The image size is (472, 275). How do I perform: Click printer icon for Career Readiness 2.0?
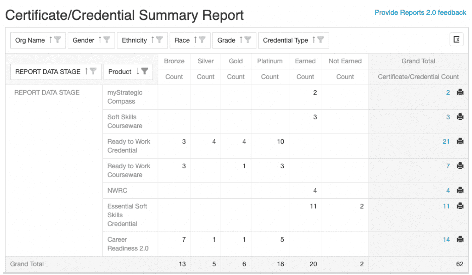tap(460, 239)
